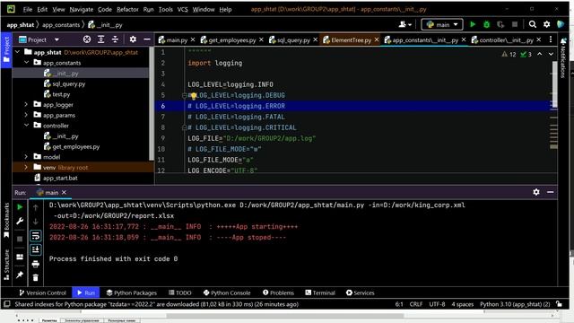Expand the venv library root folder
Screen dimensions: 574x323
click(26, 168)
